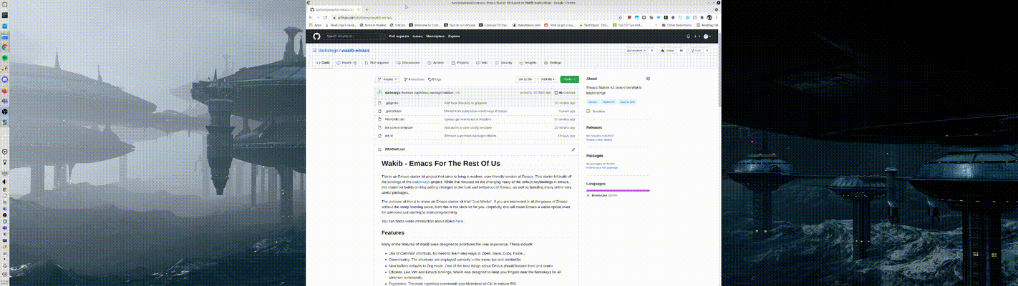
Task: Select the Wiki tab
Action: coord(481,62)
